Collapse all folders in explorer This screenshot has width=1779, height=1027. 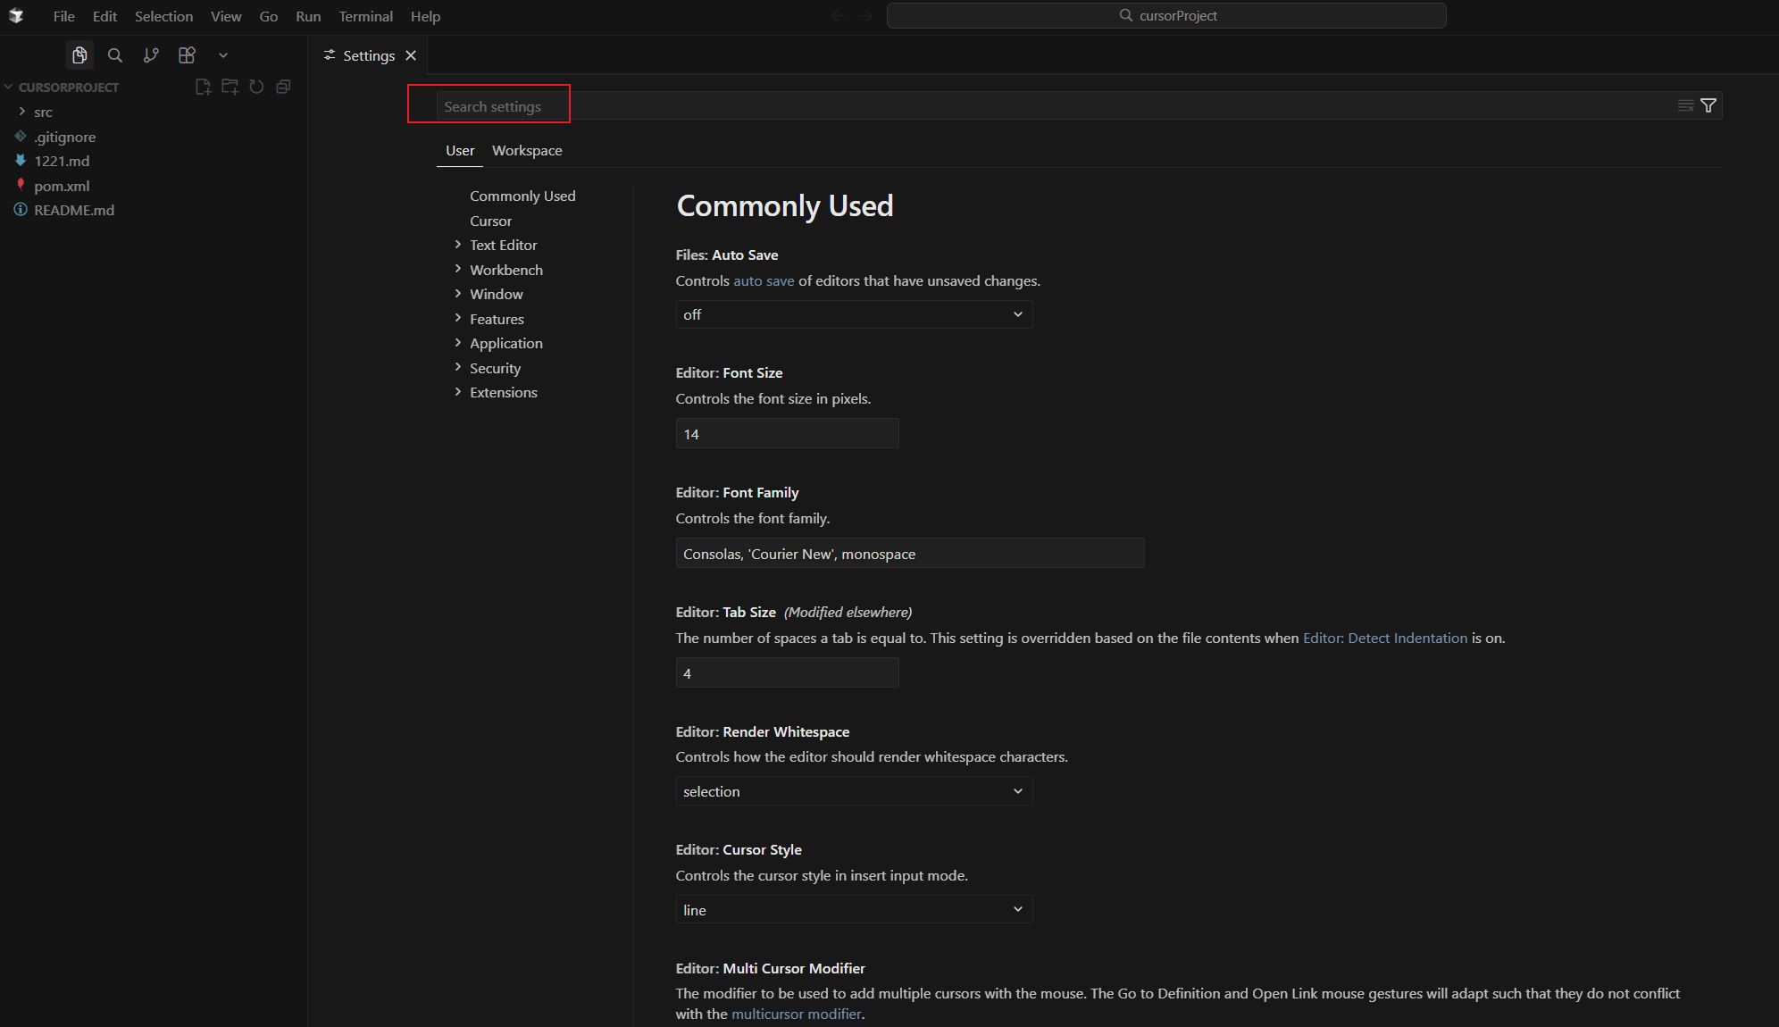283,87
